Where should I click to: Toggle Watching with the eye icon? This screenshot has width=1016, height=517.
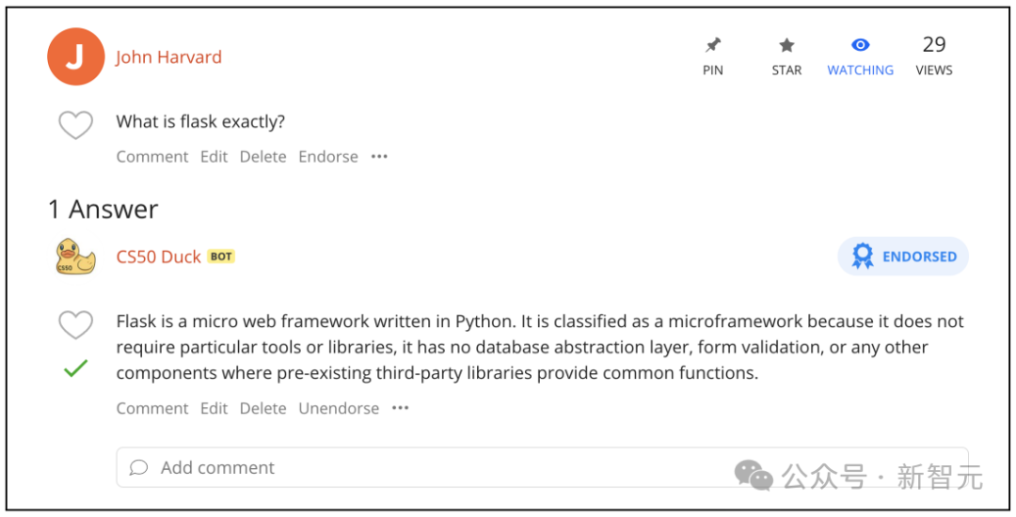[x=860, y=56]
